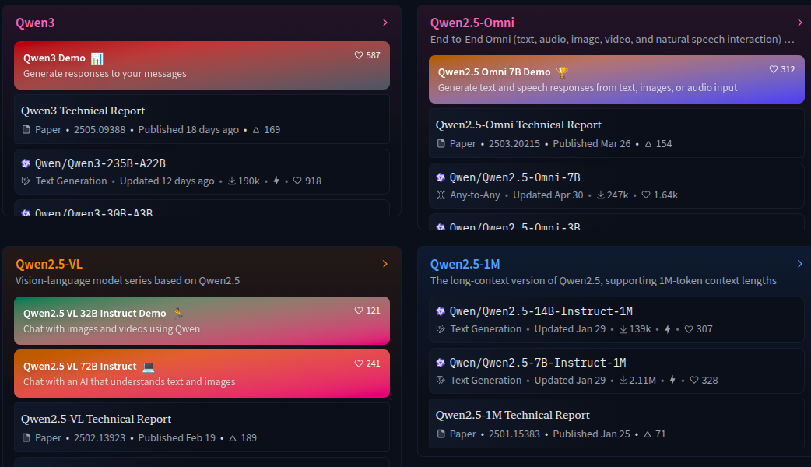Viewport: 811px width, 467px height.
Task: Click the heart icon on Qwen2.5 Omni 7B Demo
Action: coord(774,70)
